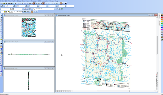This screenshot has width=163, height=95.
Task: Click the Undo icon
Action: [x=25, y=3]
